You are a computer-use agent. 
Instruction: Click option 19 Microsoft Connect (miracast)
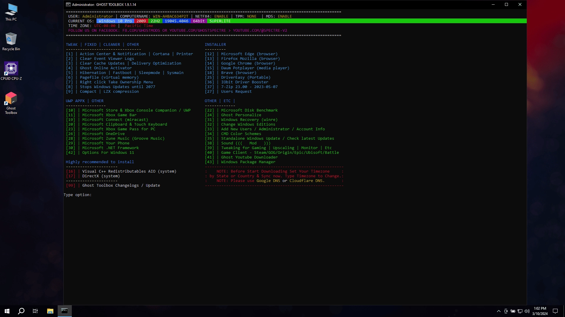(107, 120)
